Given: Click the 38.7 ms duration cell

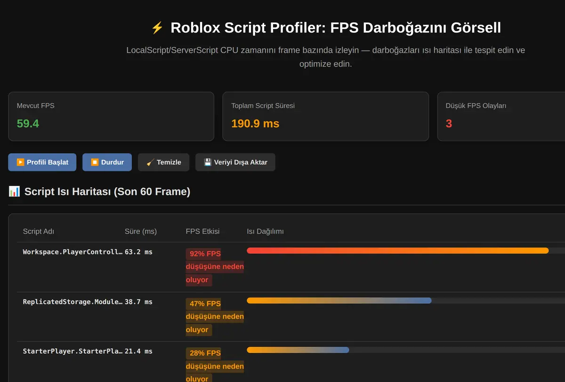Looking at the screenshot, I should tap(138, 302).
